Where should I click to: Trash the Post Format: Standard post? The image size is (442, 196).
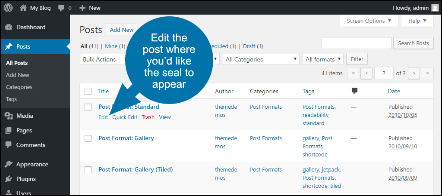coord(148,117)
